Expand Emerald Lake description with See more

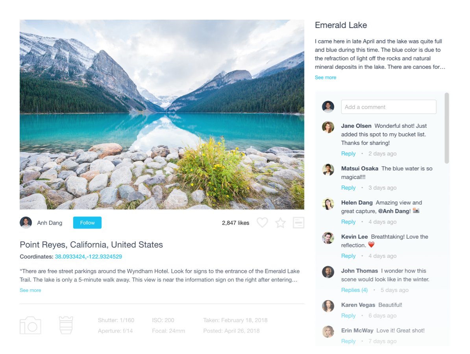(325, 77)
